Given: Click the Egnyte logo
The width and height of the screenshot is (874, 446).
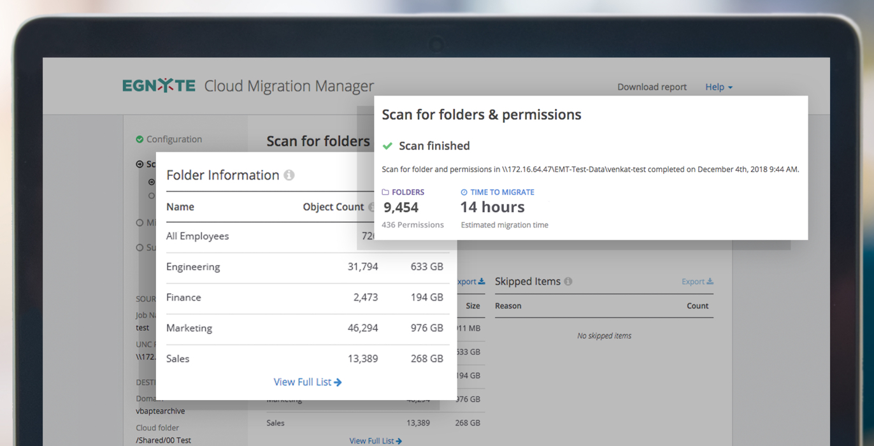Looking at the screenshot, I should 159,86.
